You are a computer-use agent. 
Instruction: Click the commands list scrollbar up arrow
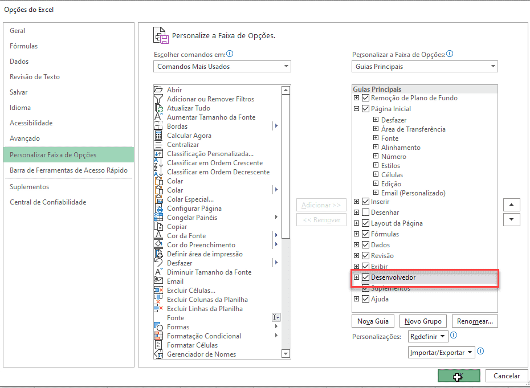click(x=286, y=90)
